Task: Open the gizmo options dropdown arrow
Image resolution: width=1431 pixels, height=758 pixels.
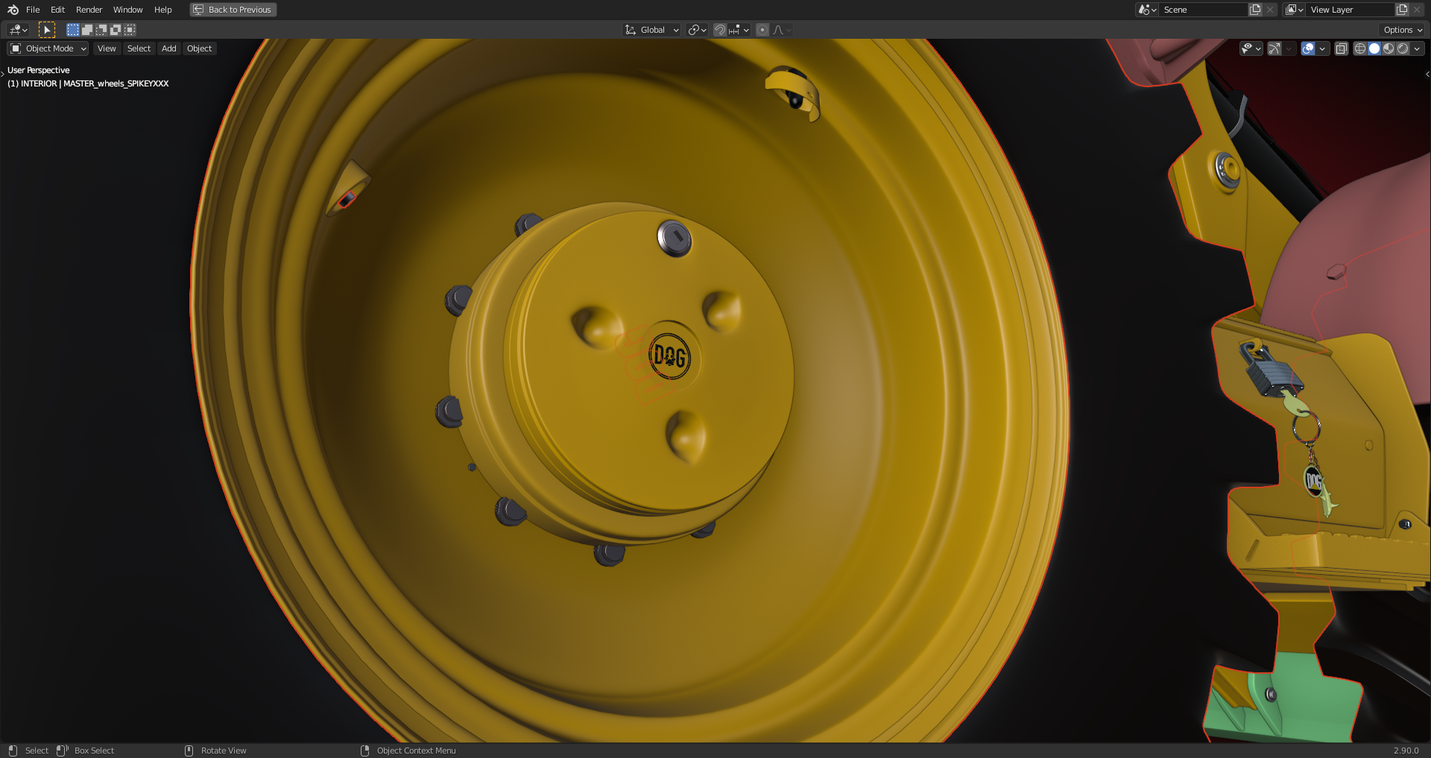Action: pos(1289,48)
